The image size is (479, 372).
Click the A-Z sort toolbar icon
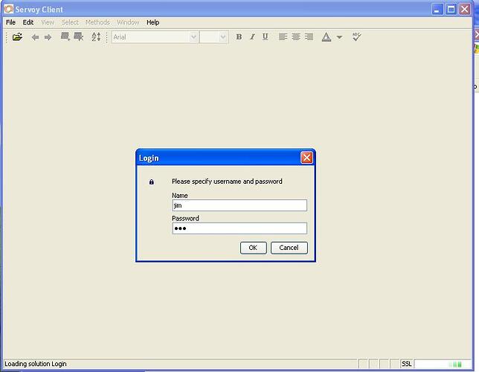(x=96, y=36)
